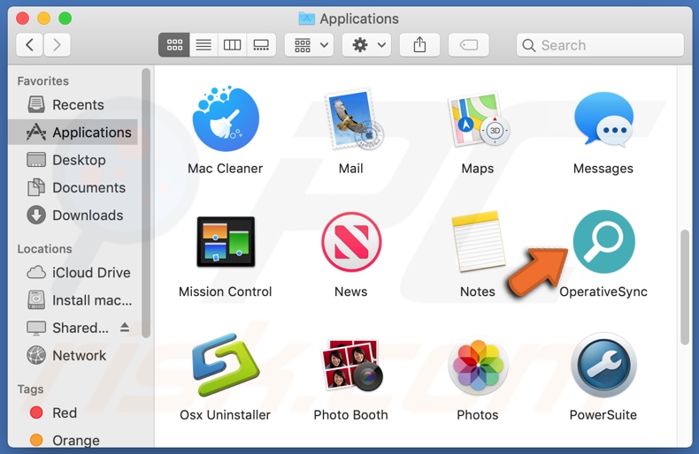Screen dimensions: 699x454
Task: Select the Notes app icon
Action: pos(478,241)
